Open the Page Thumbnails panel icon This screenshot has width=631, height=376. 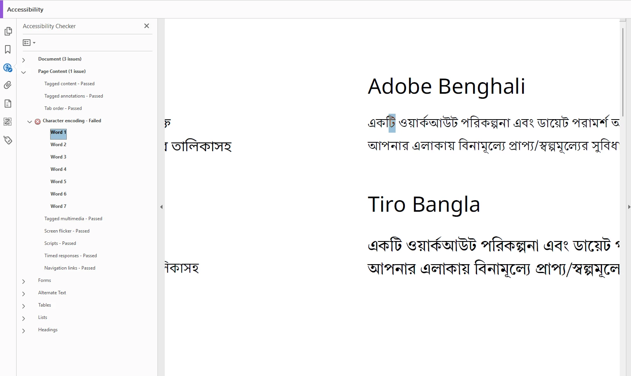pos(8,31)
